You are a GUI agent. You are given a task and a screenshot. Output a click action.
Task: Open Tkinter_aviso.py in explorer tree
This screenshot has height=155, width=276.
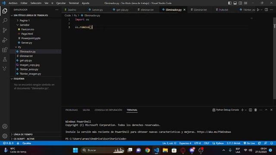click(x=29, y=69)
